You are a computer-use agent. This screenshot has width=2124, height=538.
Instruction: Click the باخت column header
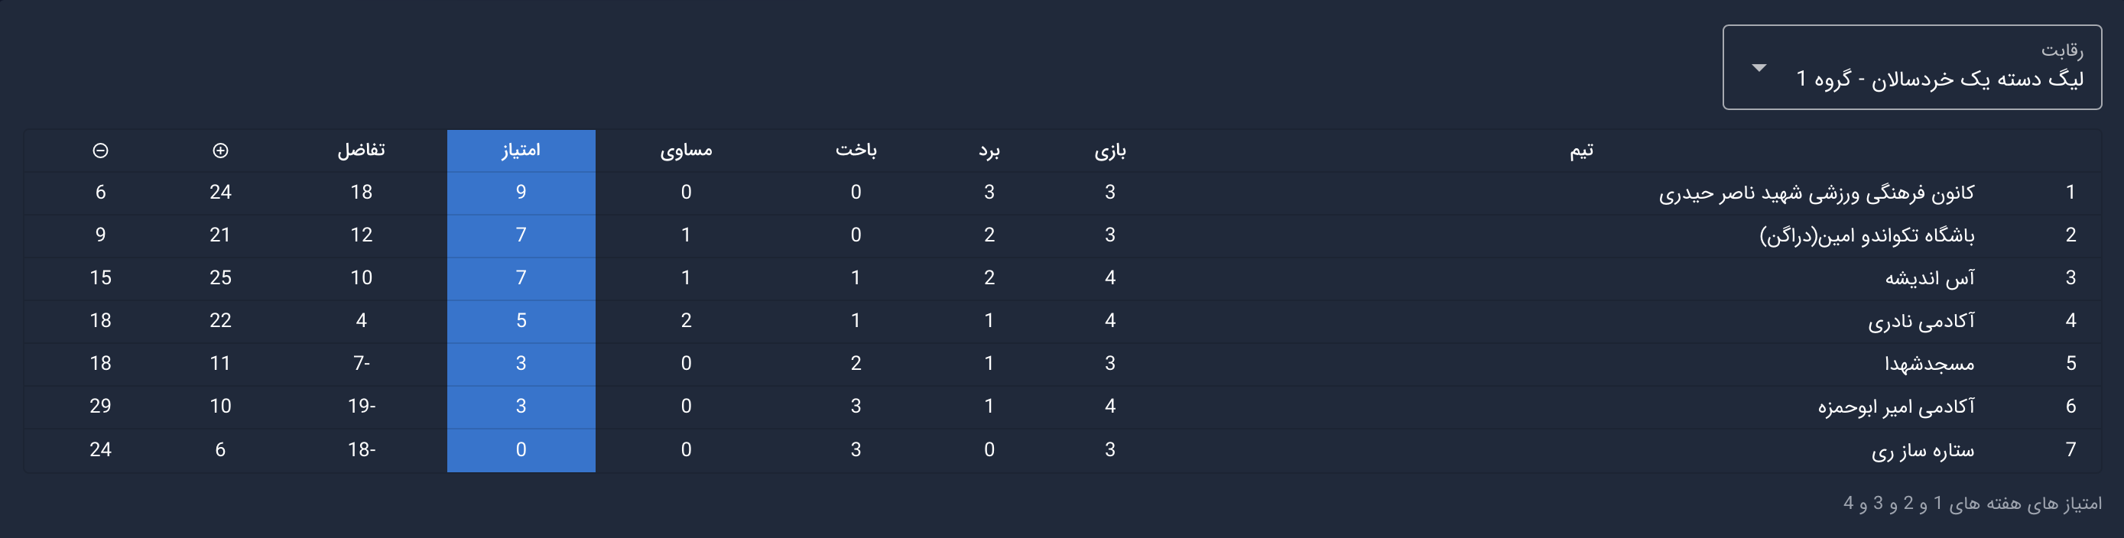tap(856, 150)
